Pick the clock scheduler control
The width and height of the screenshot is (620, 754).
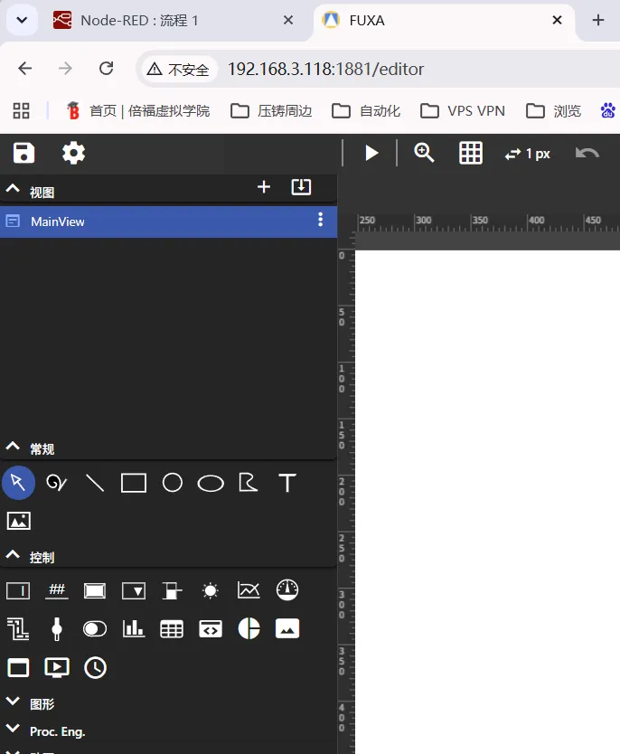(x=95, y=668)
